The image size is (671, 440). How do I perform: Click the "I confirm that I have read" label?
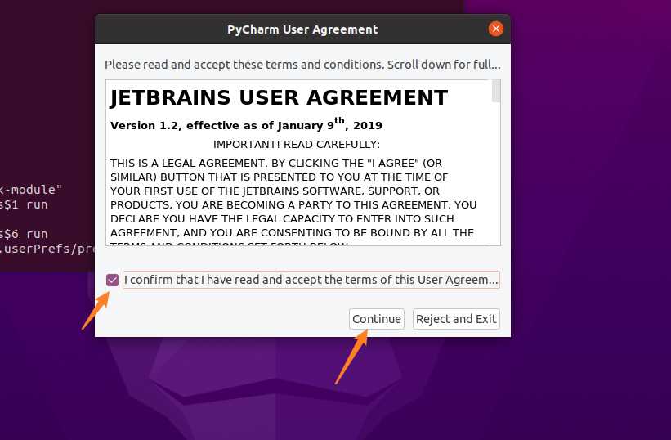[311, 280]
